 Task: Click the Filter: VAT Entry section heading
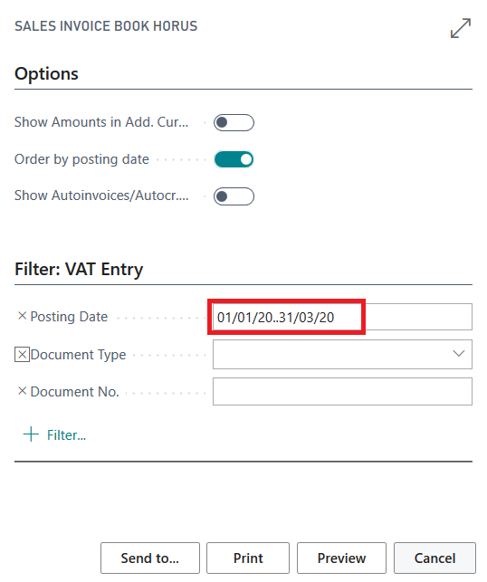(79, 269)
